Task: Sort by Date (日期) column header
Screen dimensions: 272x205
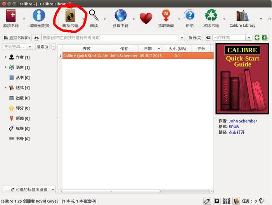Action: click(x=151, y=48)
